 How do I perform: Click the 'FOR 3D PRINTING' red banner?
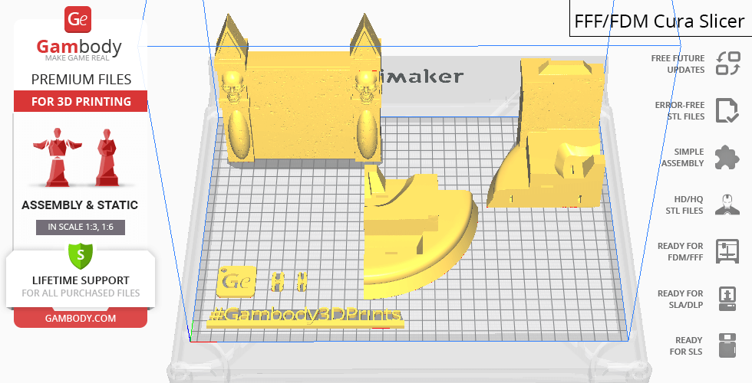point(80,102)
